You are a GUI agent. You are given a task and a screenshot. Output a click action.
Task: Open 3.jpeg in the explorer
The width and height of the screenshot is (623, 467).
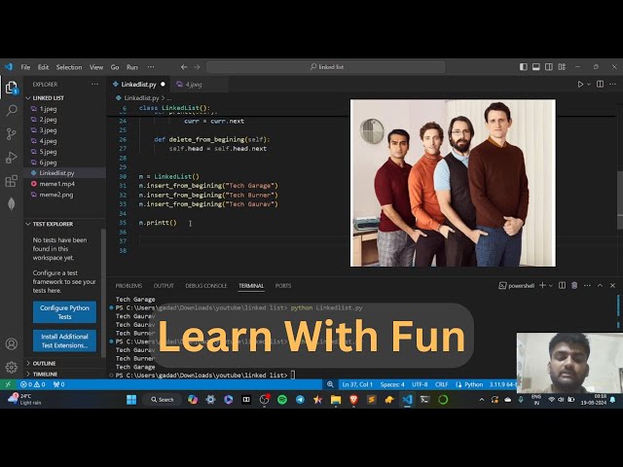48,130
